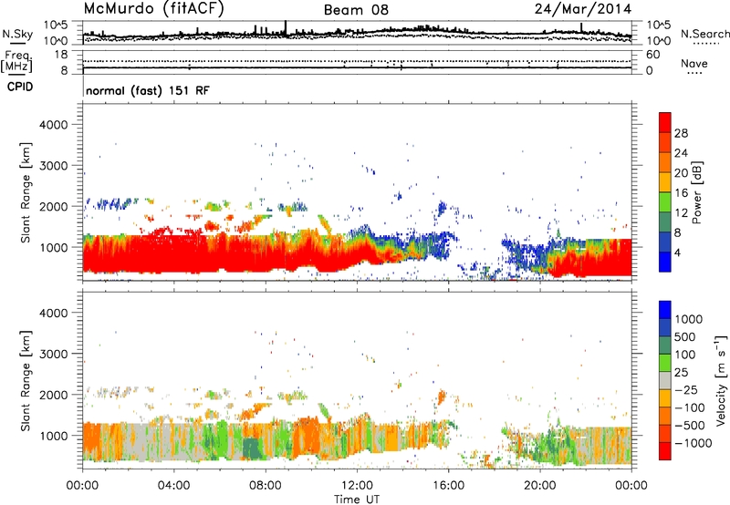This screenshot has width=730, height=505.
Task: Click the green segment of the velocity colorbar
Action: [x=665, y=363]
